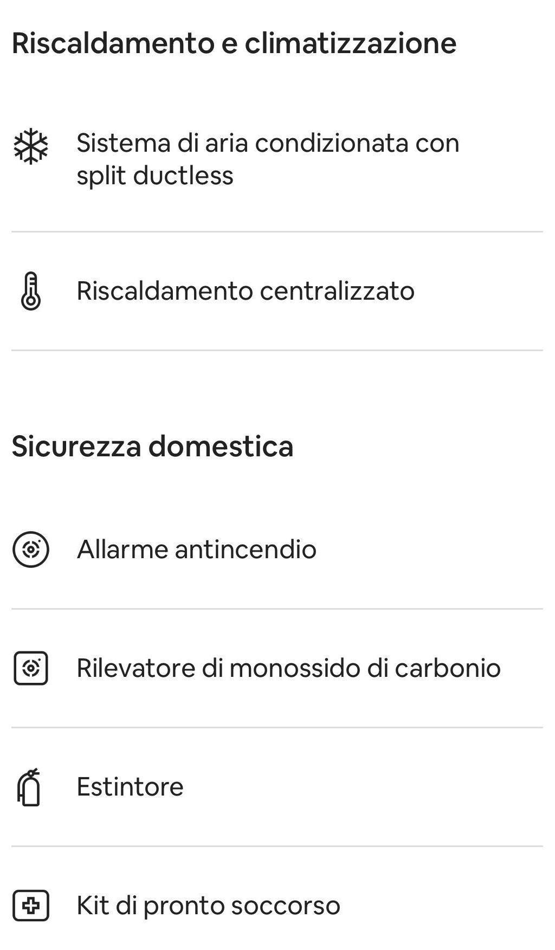Tap the 'Estintore' label

(130, 787)
